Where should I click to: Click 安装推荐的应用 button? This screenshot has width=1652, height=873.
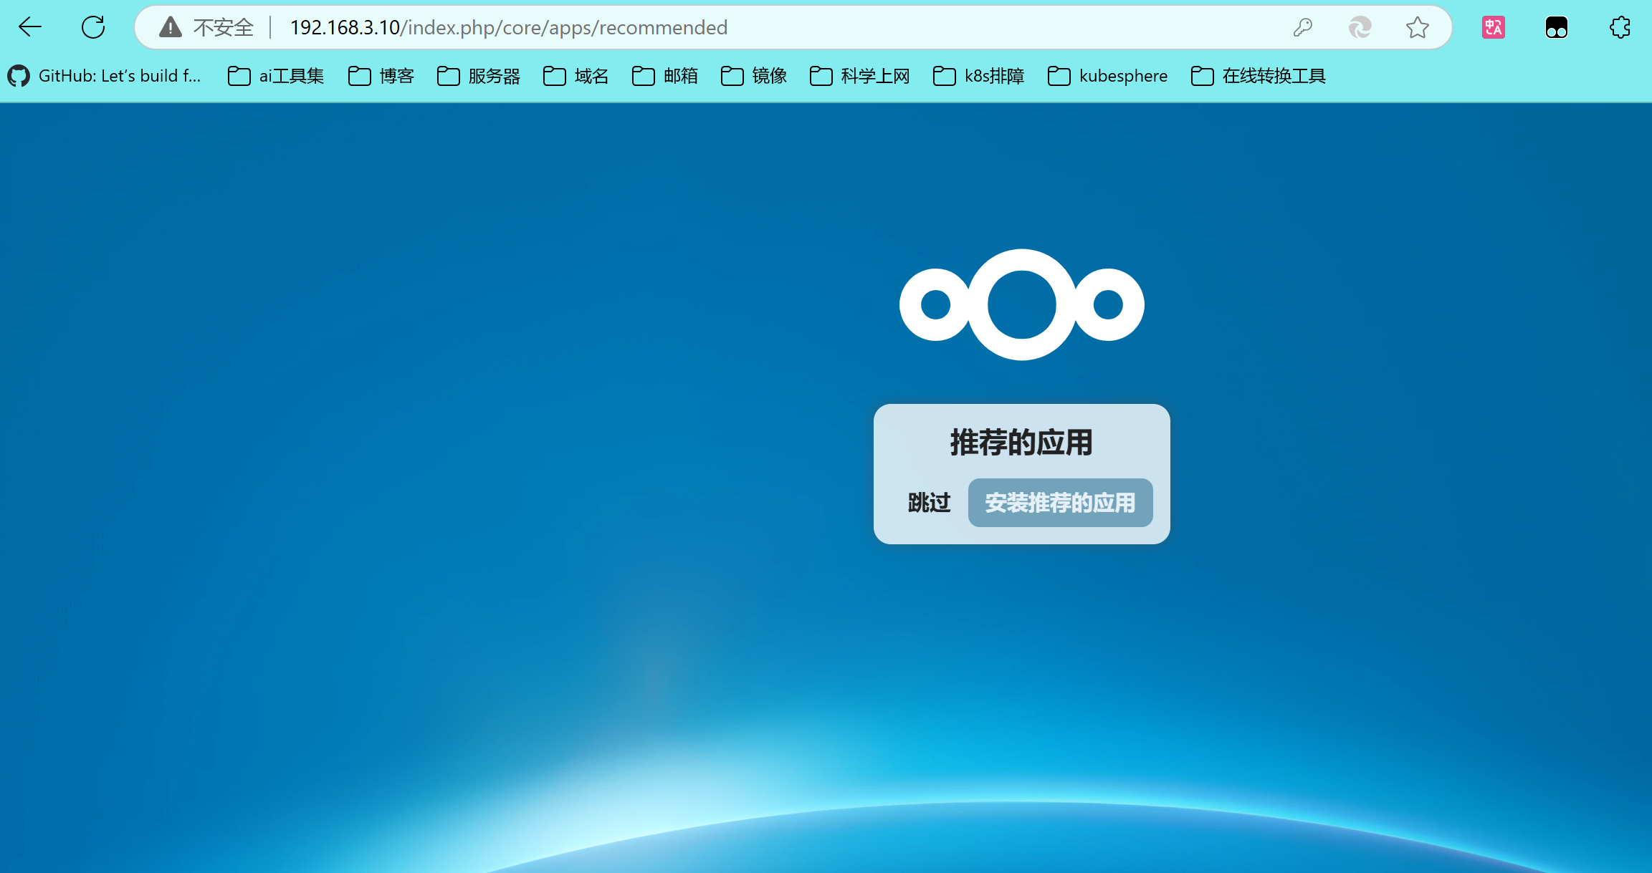coord(1060,503)
